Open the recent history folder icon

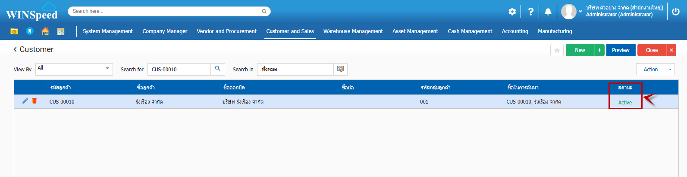point(14,31)
